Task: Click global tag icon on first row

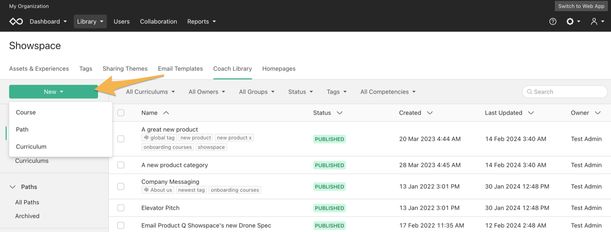Action: click(x=146, y=138)
